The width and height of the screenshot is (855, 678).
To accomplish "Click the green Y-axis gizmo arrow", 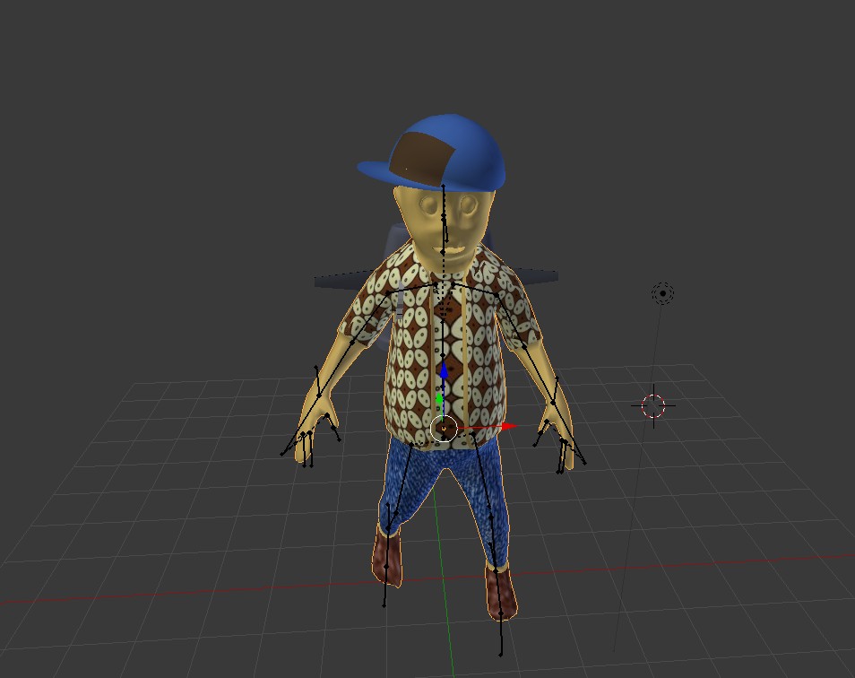I will tap(440, 396).
